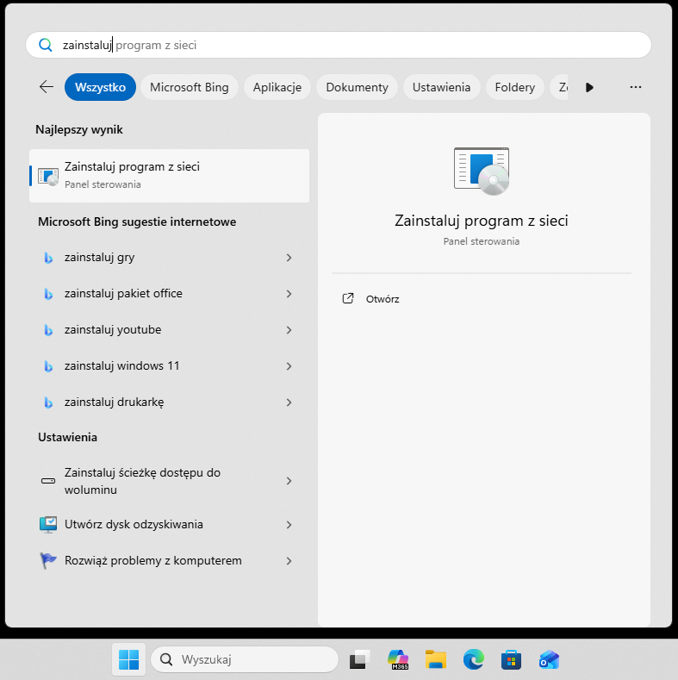The image size is (678, 680).
Task: Launch File Explorer from the taskbar
Action: pyautogui.click(x=435, y=660)
